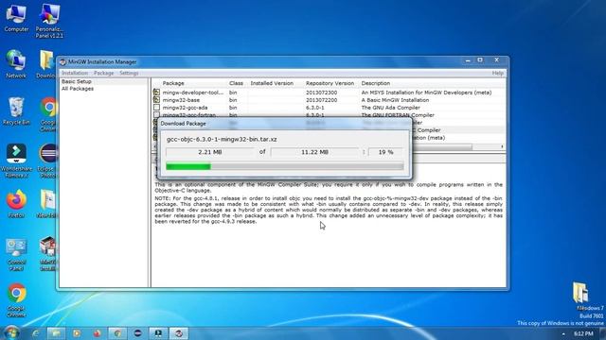Mark the mingw32-gcc-ada package checkbox

point(156,108)
